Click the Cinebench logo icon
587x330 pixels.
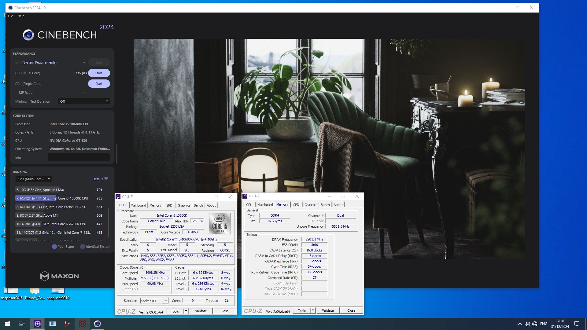(28, 35)
